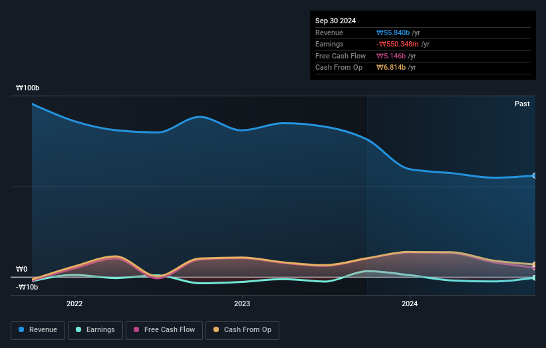The width and height of the screenshot is (546, 348).
Task: Click the ₩100b y-axis label
Action: (x=27, y=88)
